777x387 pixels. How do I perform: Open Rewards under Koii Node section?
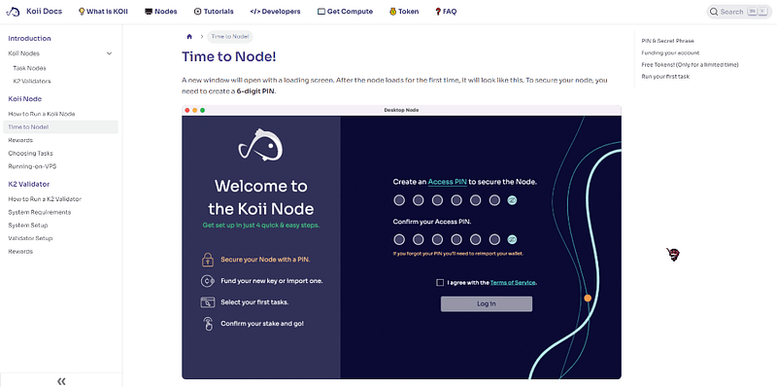click(20, 140)
